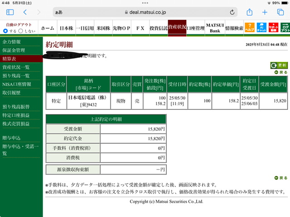Select 精算表 in the sidebar
This screenshot has width=290, height=217.
coord(21,59)
